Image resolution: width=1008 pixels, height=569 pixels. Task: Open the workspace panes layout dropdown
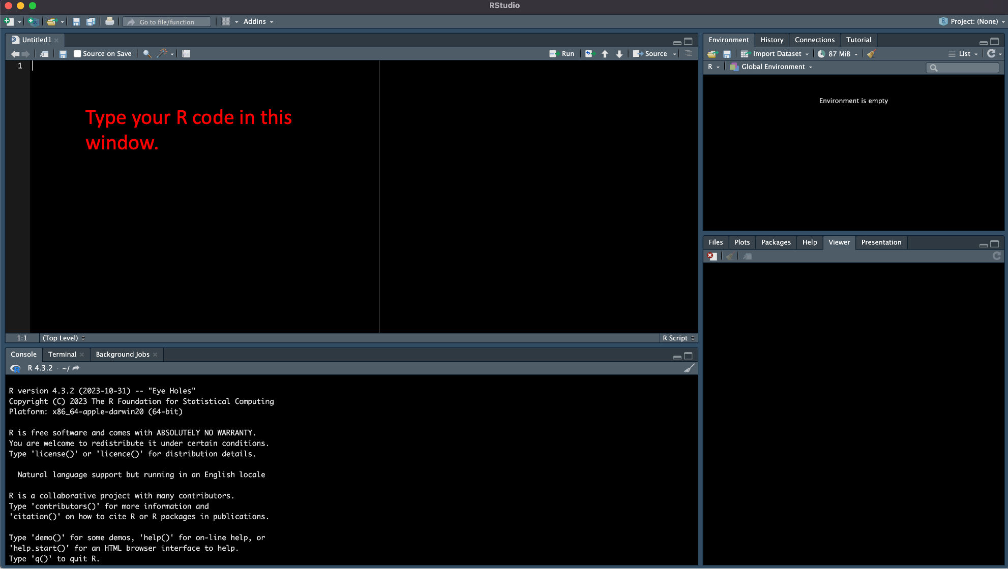pyautogui.click(x=230, y=21)
